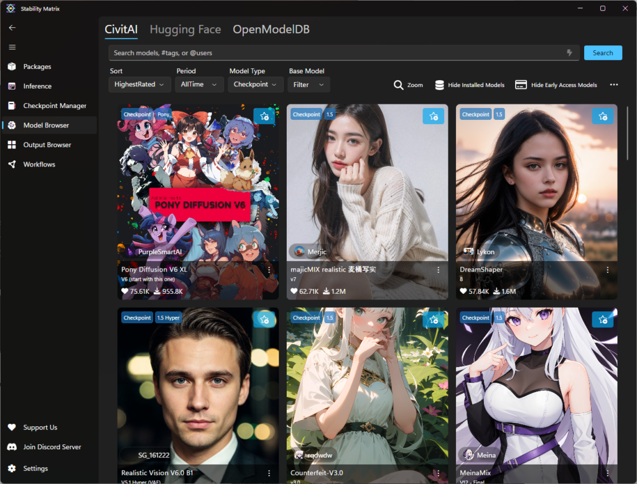Open the Model Type Checkpoint dropdown

coord(255,84)
